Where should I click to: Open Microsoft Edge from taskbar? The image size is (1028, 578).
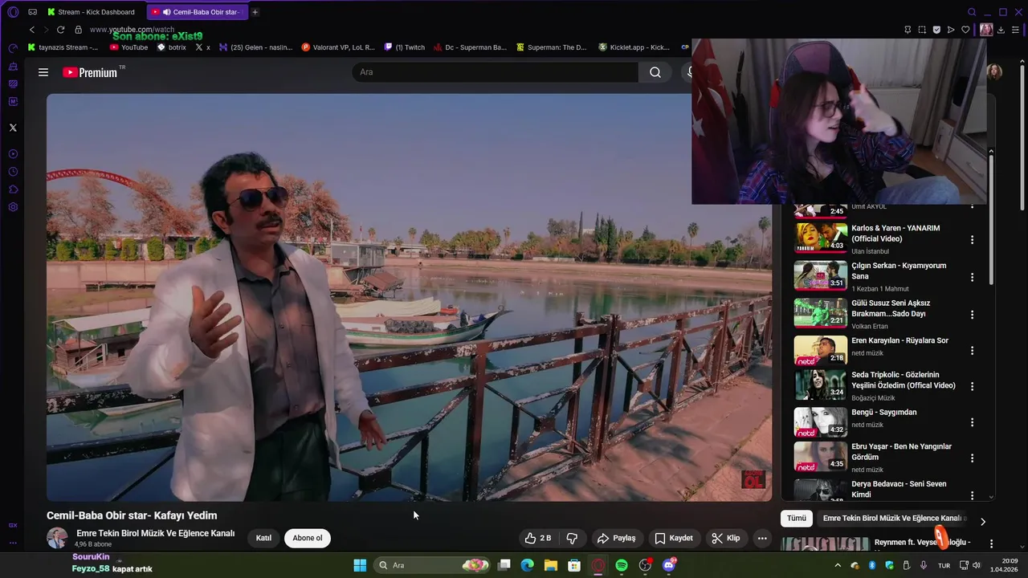528,565
